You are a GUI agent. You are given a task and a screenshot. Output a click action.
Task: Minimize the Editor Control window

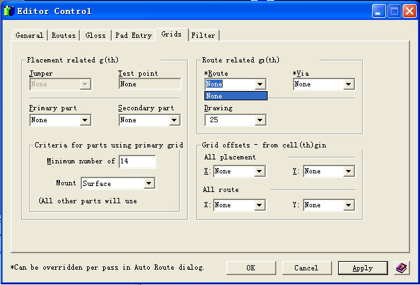(379, 11)
